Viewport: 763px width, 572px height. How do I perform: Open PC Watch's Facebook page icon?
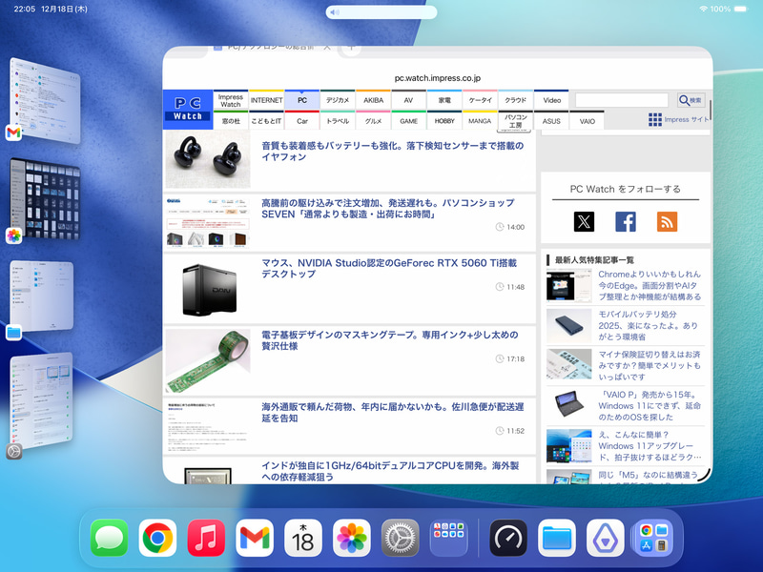coord(626,222)
